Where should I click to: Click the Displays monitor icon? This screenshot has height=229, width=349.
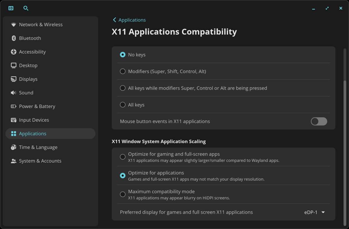(13, 79)
